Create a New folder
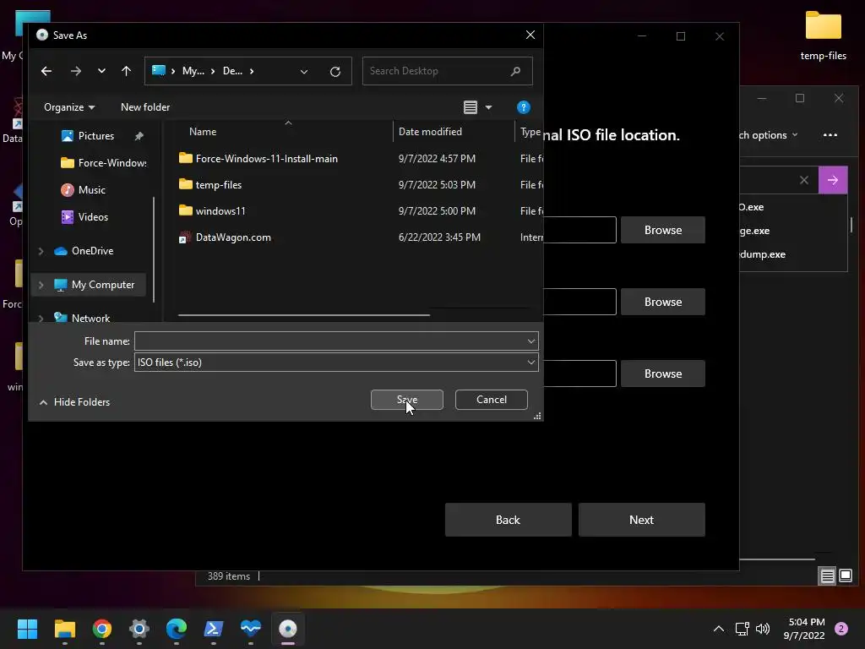 click(x=145, y=107)
